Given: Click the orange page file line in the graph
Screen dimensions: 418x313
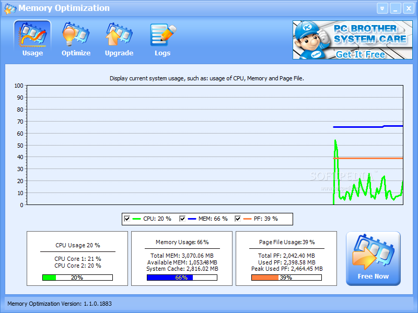Looking at the screenshot, I should (368, 159).
